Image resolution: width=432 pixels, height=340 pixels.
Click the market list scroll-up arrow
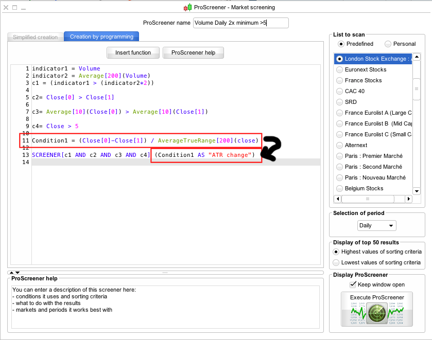(417, 58)
